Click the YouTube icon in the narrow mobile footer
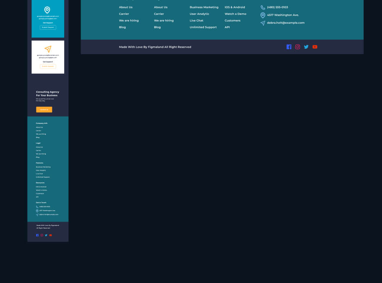Image resolution: width=382 pixels, height=283 pixels. [x=50, y=235]
